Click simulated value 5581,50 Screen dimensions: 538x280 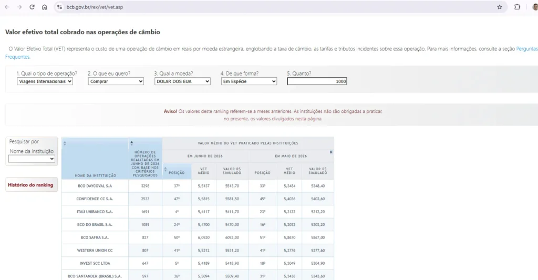click(x=232, y=199)
